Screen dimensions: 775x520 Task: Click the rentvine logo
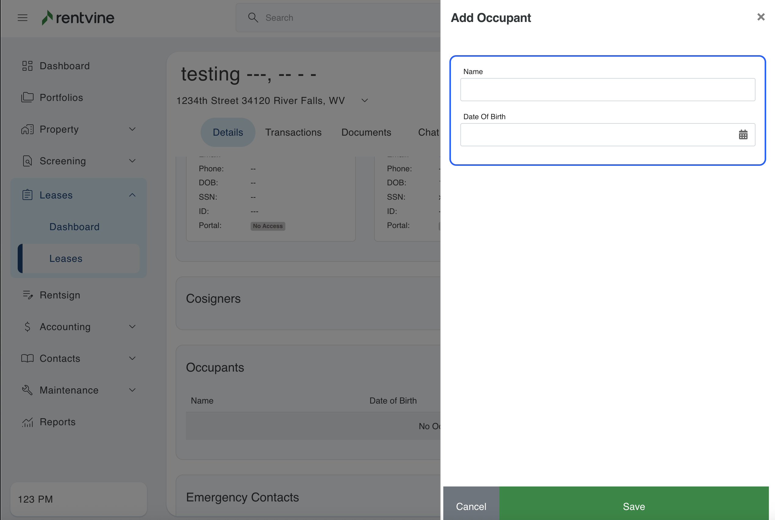[78, 18]
